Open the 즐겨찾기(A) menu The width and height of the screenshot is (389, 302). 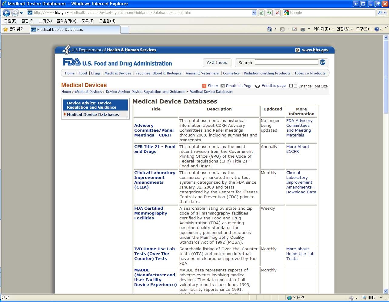click(66, 21)
